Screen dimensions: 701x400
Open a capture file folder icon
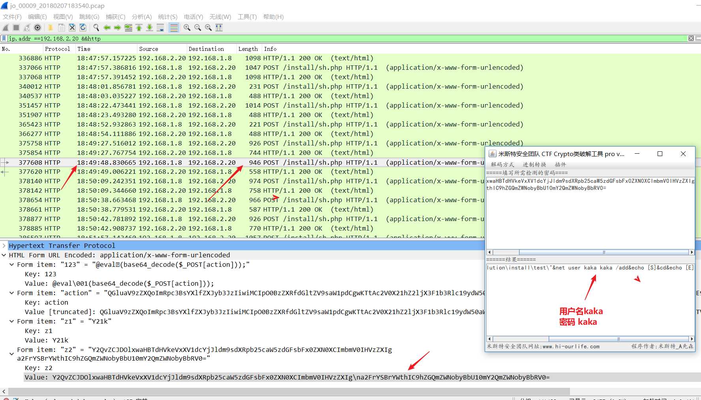pyautogui.click(x=51, y=28)
